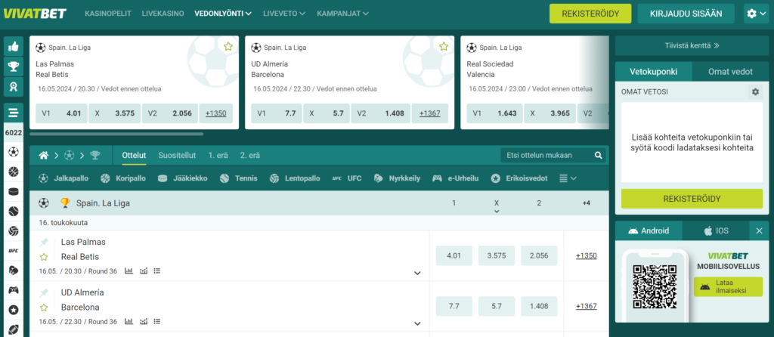Click the home icon in breadcrumb
The height and width of the screenshot is (337, 774).
pyautogui.click(x=44, y=156)
